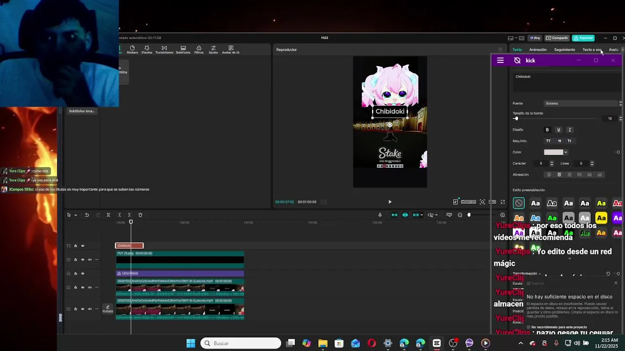Toggle italic text style
The height and width of the screenshot is (351, 625).
point(570,130)
